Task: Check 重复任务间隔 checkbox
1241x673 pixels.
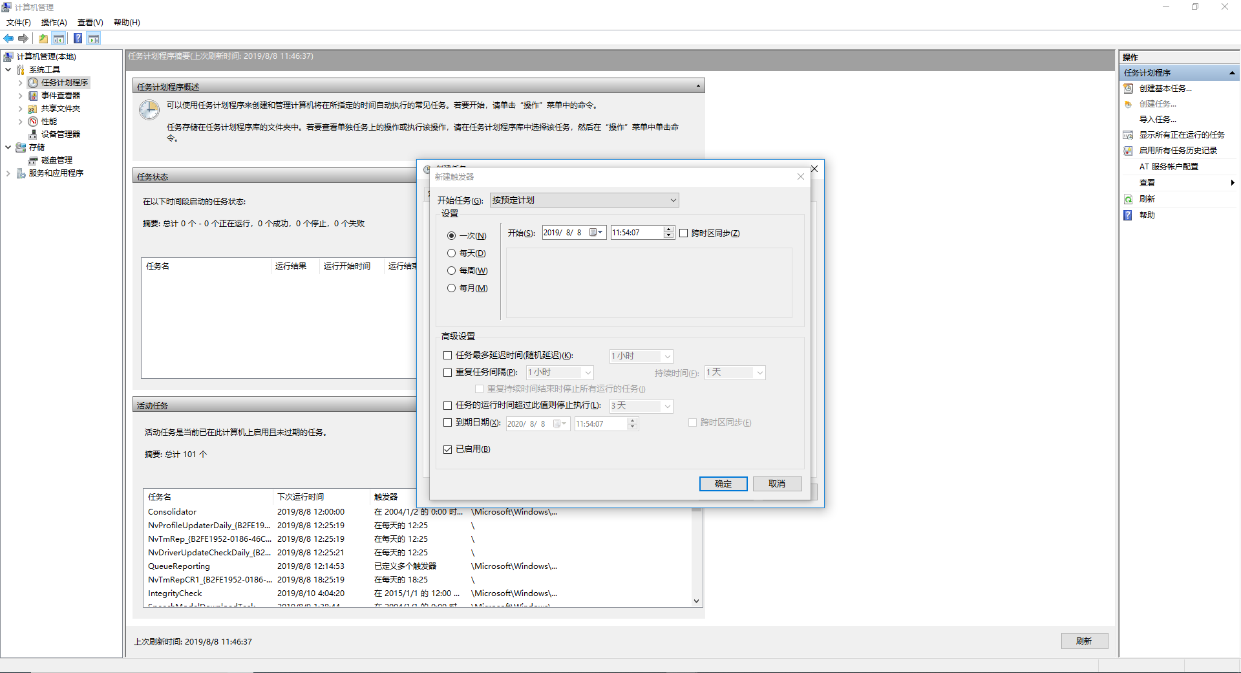Action: (447, 372)
